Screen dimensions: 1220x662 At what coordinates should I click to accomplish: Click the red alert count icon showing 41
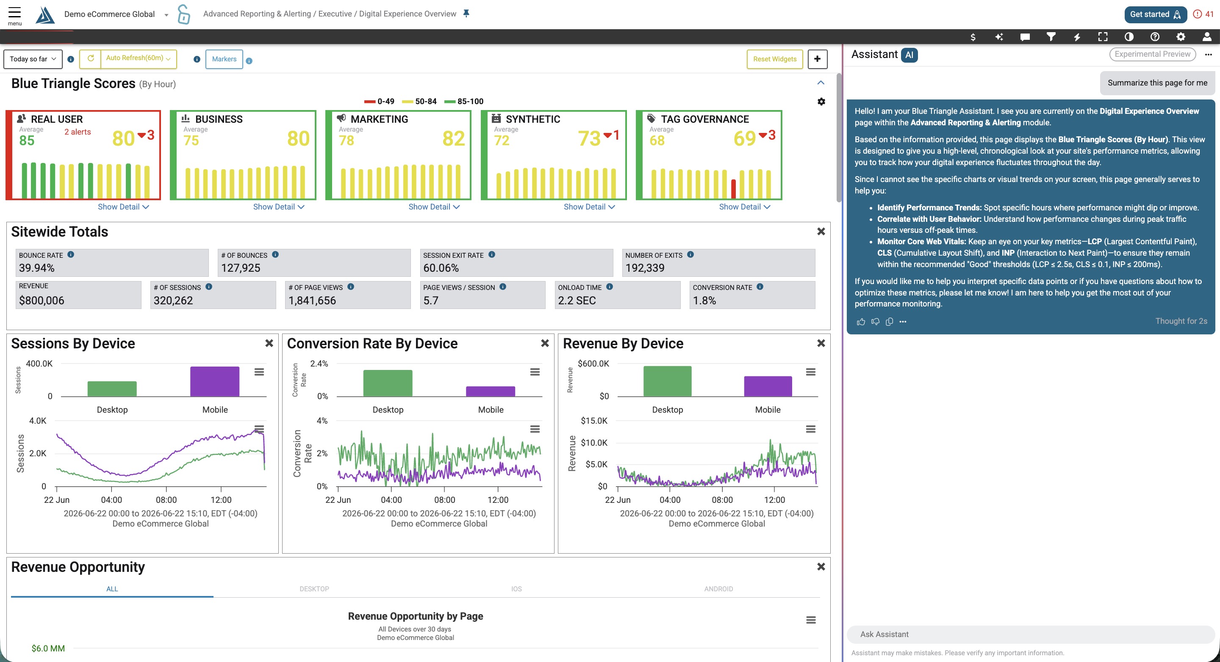tap(1203, 14)
